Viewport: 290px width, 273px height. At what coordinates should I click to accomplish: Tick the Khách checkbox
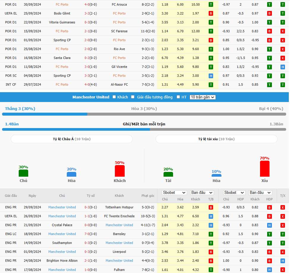114,97
